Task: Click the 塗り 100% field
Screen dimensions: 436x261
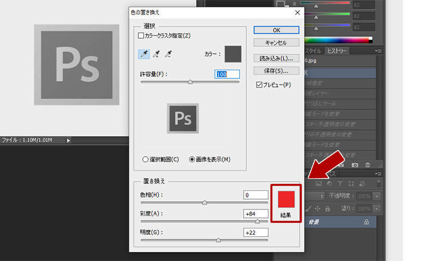Action: pos(364,209)
